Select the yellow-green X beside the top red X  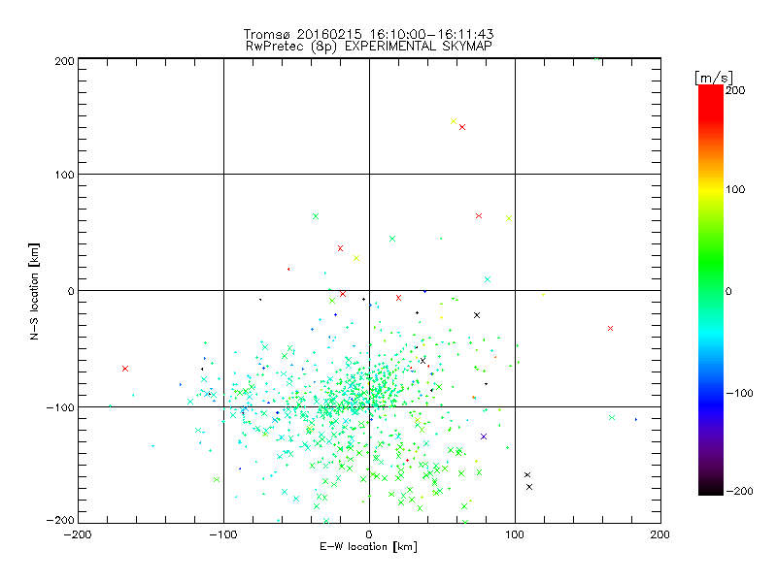[x=454, y=121]
